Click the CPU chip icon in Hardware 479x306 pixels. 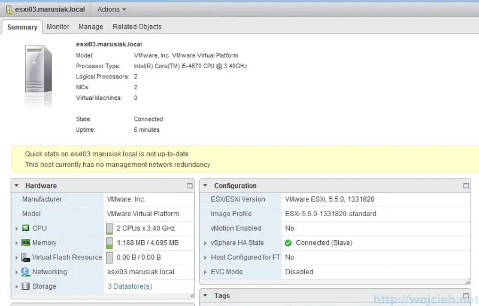[x=26, y=228]
